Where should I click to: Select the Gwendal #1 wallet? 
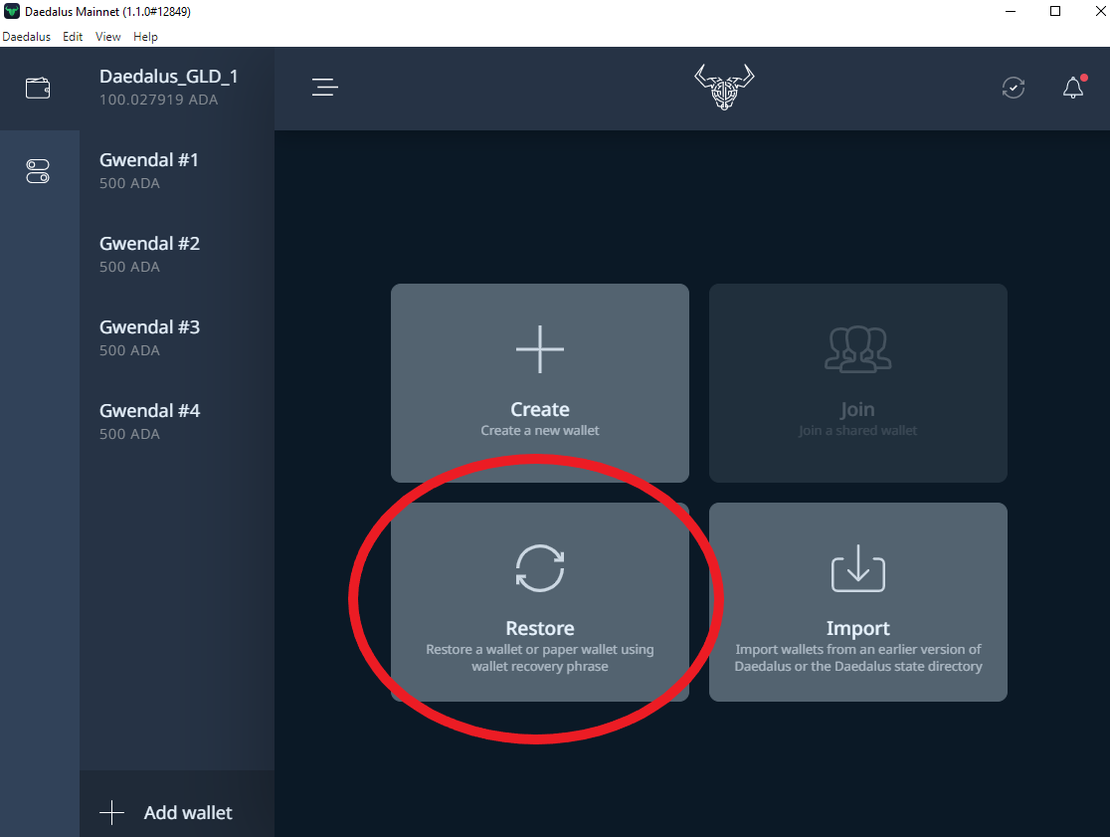177,171
